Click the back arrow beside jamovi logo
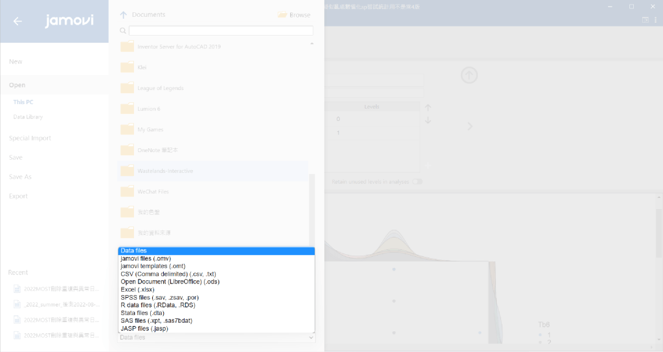The image size is (663, 352). tap(17, 21)
